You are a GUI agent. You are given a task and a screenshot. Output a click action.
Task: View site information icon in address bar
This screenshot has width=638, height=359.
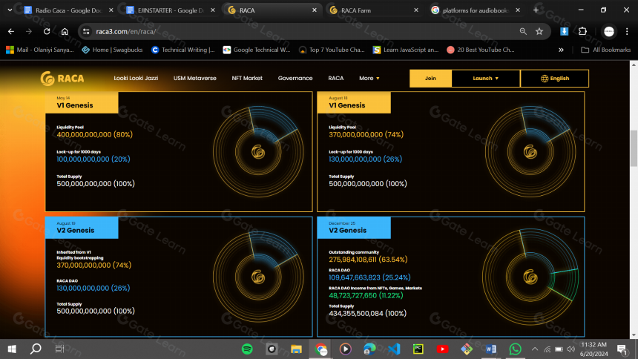pyautogui.click(x=86, y=31)
